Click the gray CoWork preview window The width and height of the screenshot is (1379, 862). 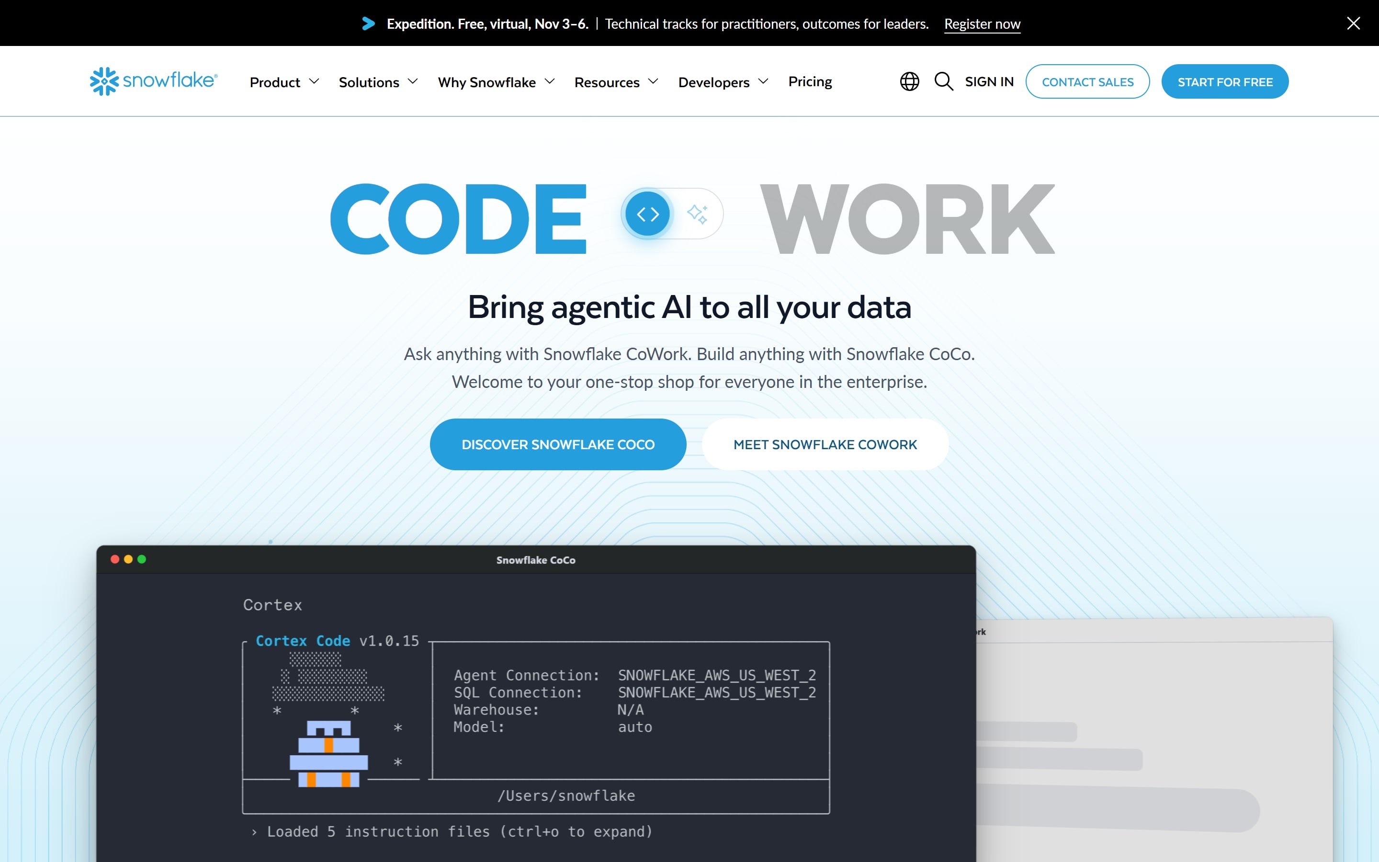point(1154,739)
